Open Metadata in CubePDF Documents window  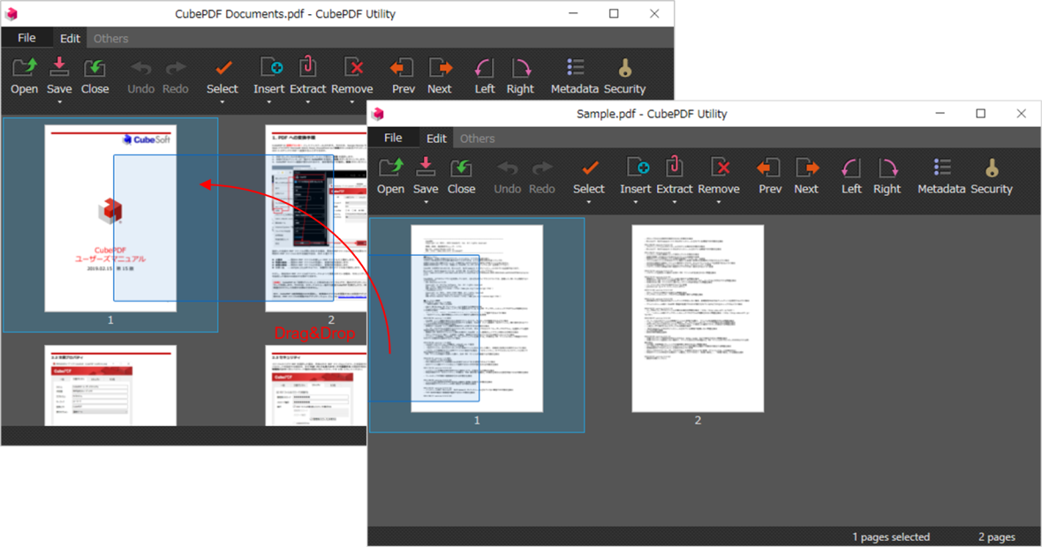coord(576,66)
